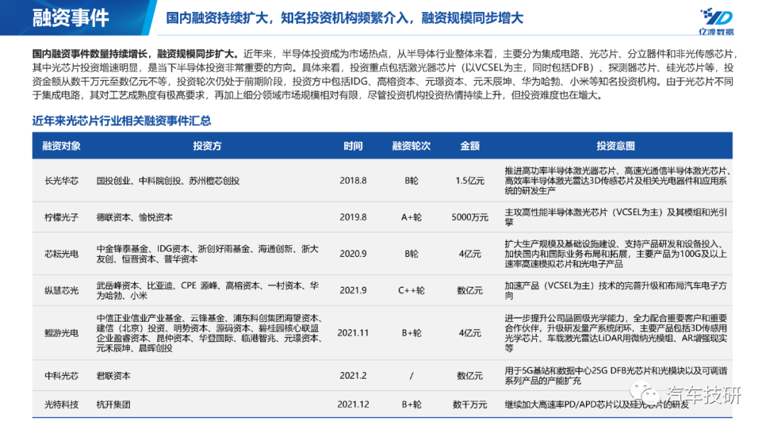The image size is (766, 429).
Task: Click the date 2019.8
Action: [353, 217]
